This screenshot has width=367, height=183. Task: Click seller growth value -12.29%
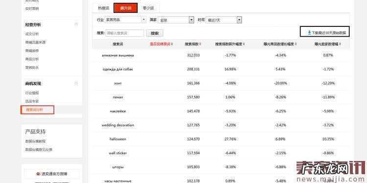[328, 83]
